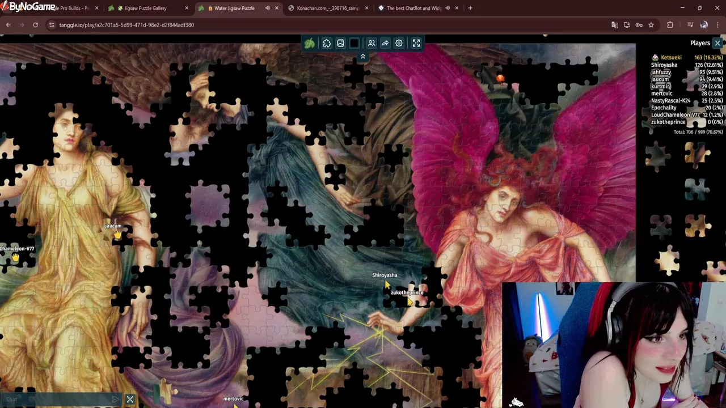Open browser extensions menu
The height and width of the screenshot is (408, 726).
pyautogui.click(x=670, y=25)
